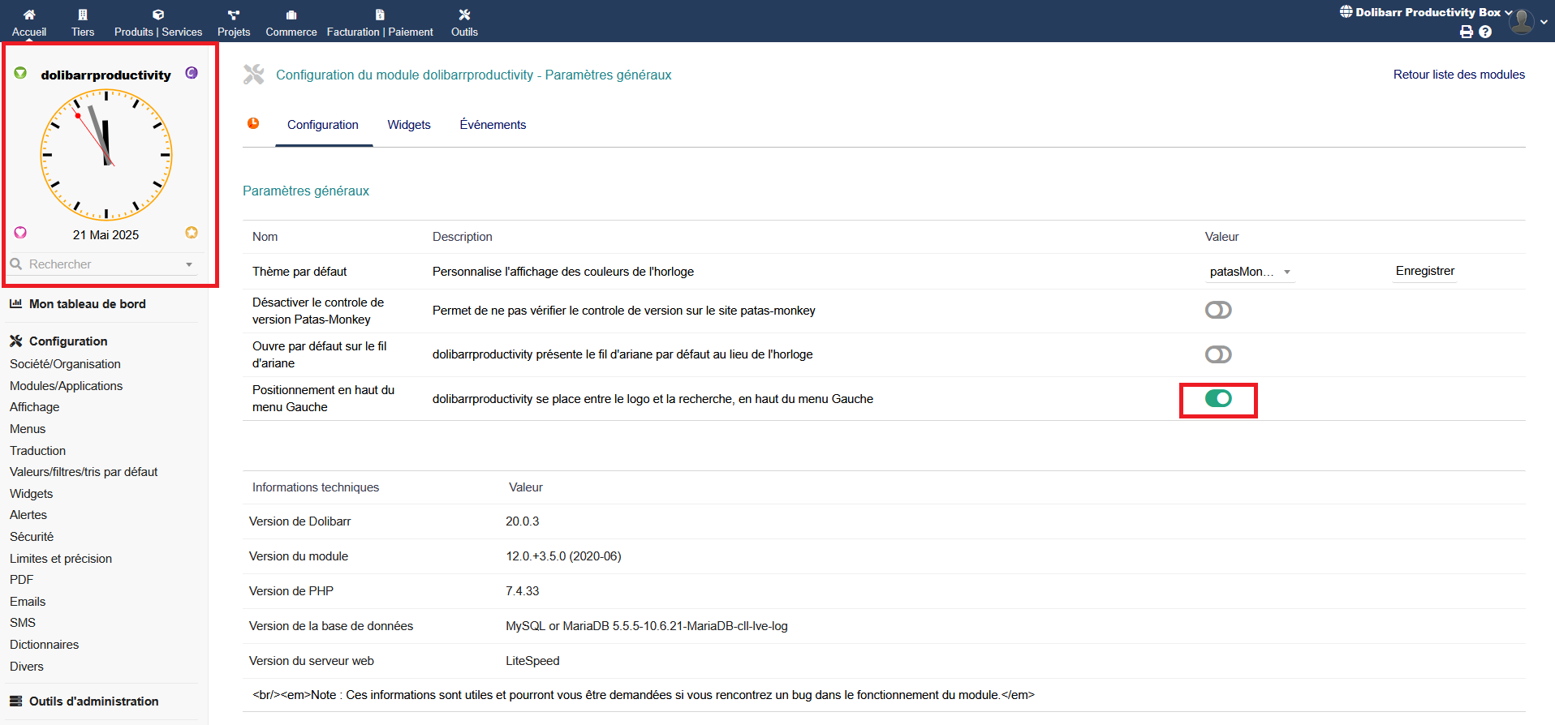Enable the open on breadcrumb by default switch
Screen dimensions: 1555x725
coord(1217,354)
